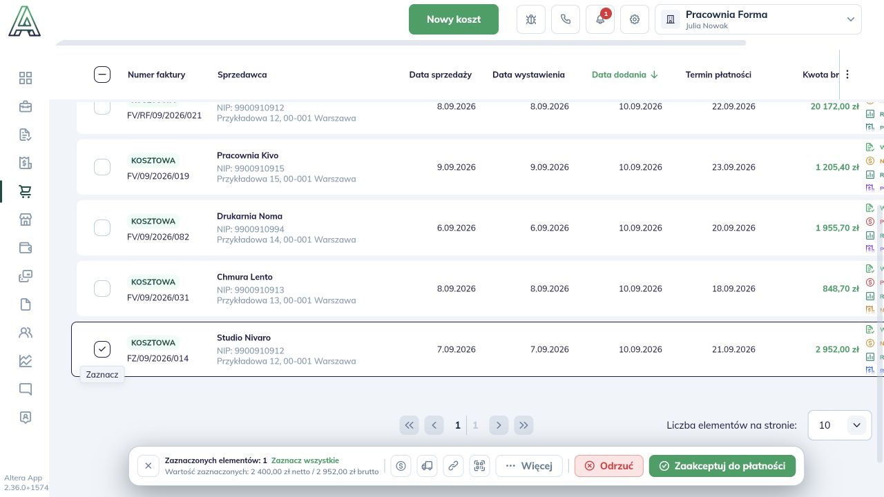The width and height of the screenshot is (884, 497).
Task: Sort by Data dodania column
Action: (625, 75)
